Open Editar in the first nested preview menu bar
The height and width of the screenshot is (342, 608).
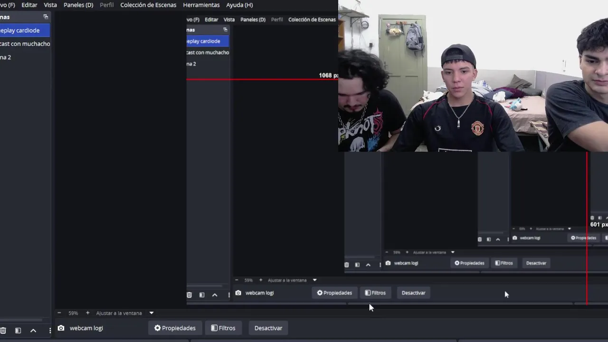coord(211,19)
